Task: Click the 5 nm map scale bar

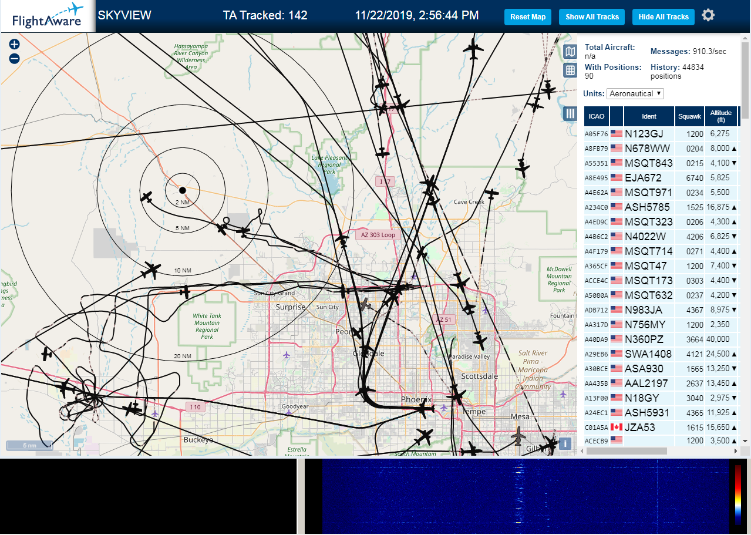Action: 29,446
